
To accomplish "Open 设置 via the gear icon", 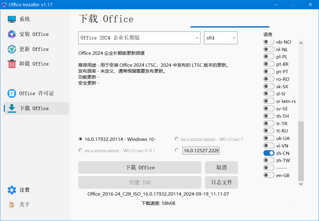I will (x=12, y=190).
